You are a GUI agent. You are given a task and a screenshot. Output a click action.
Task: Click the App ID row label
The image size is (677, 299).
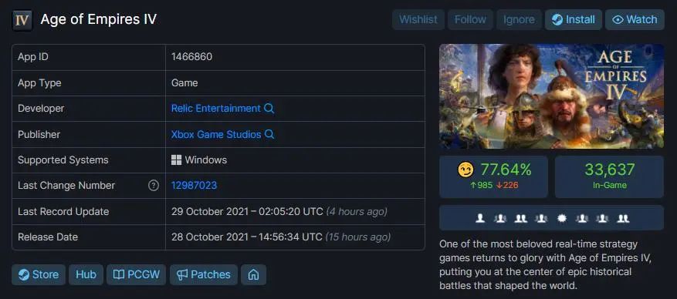pos(33,57)
